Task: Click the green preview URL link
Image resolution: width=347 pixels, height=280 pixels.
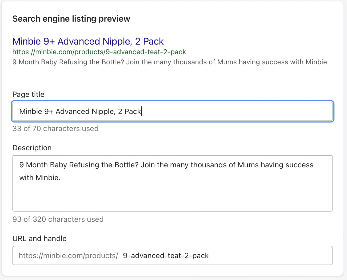Action: tap(99, 52)
